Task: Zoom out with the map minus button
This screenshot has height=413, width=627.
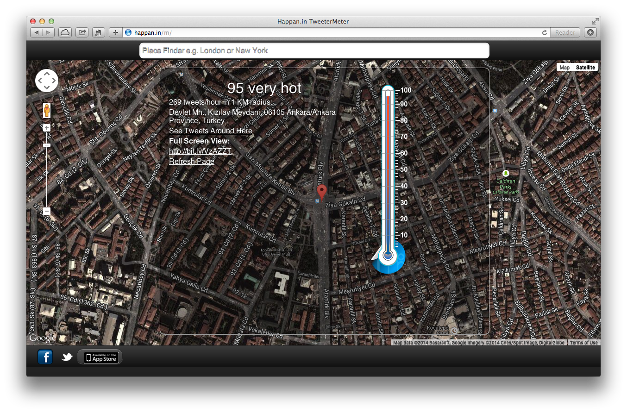Action: coord(47,211)
